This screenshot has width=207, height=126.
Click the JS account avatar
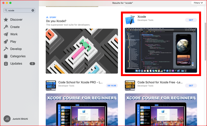pos(7,119)
